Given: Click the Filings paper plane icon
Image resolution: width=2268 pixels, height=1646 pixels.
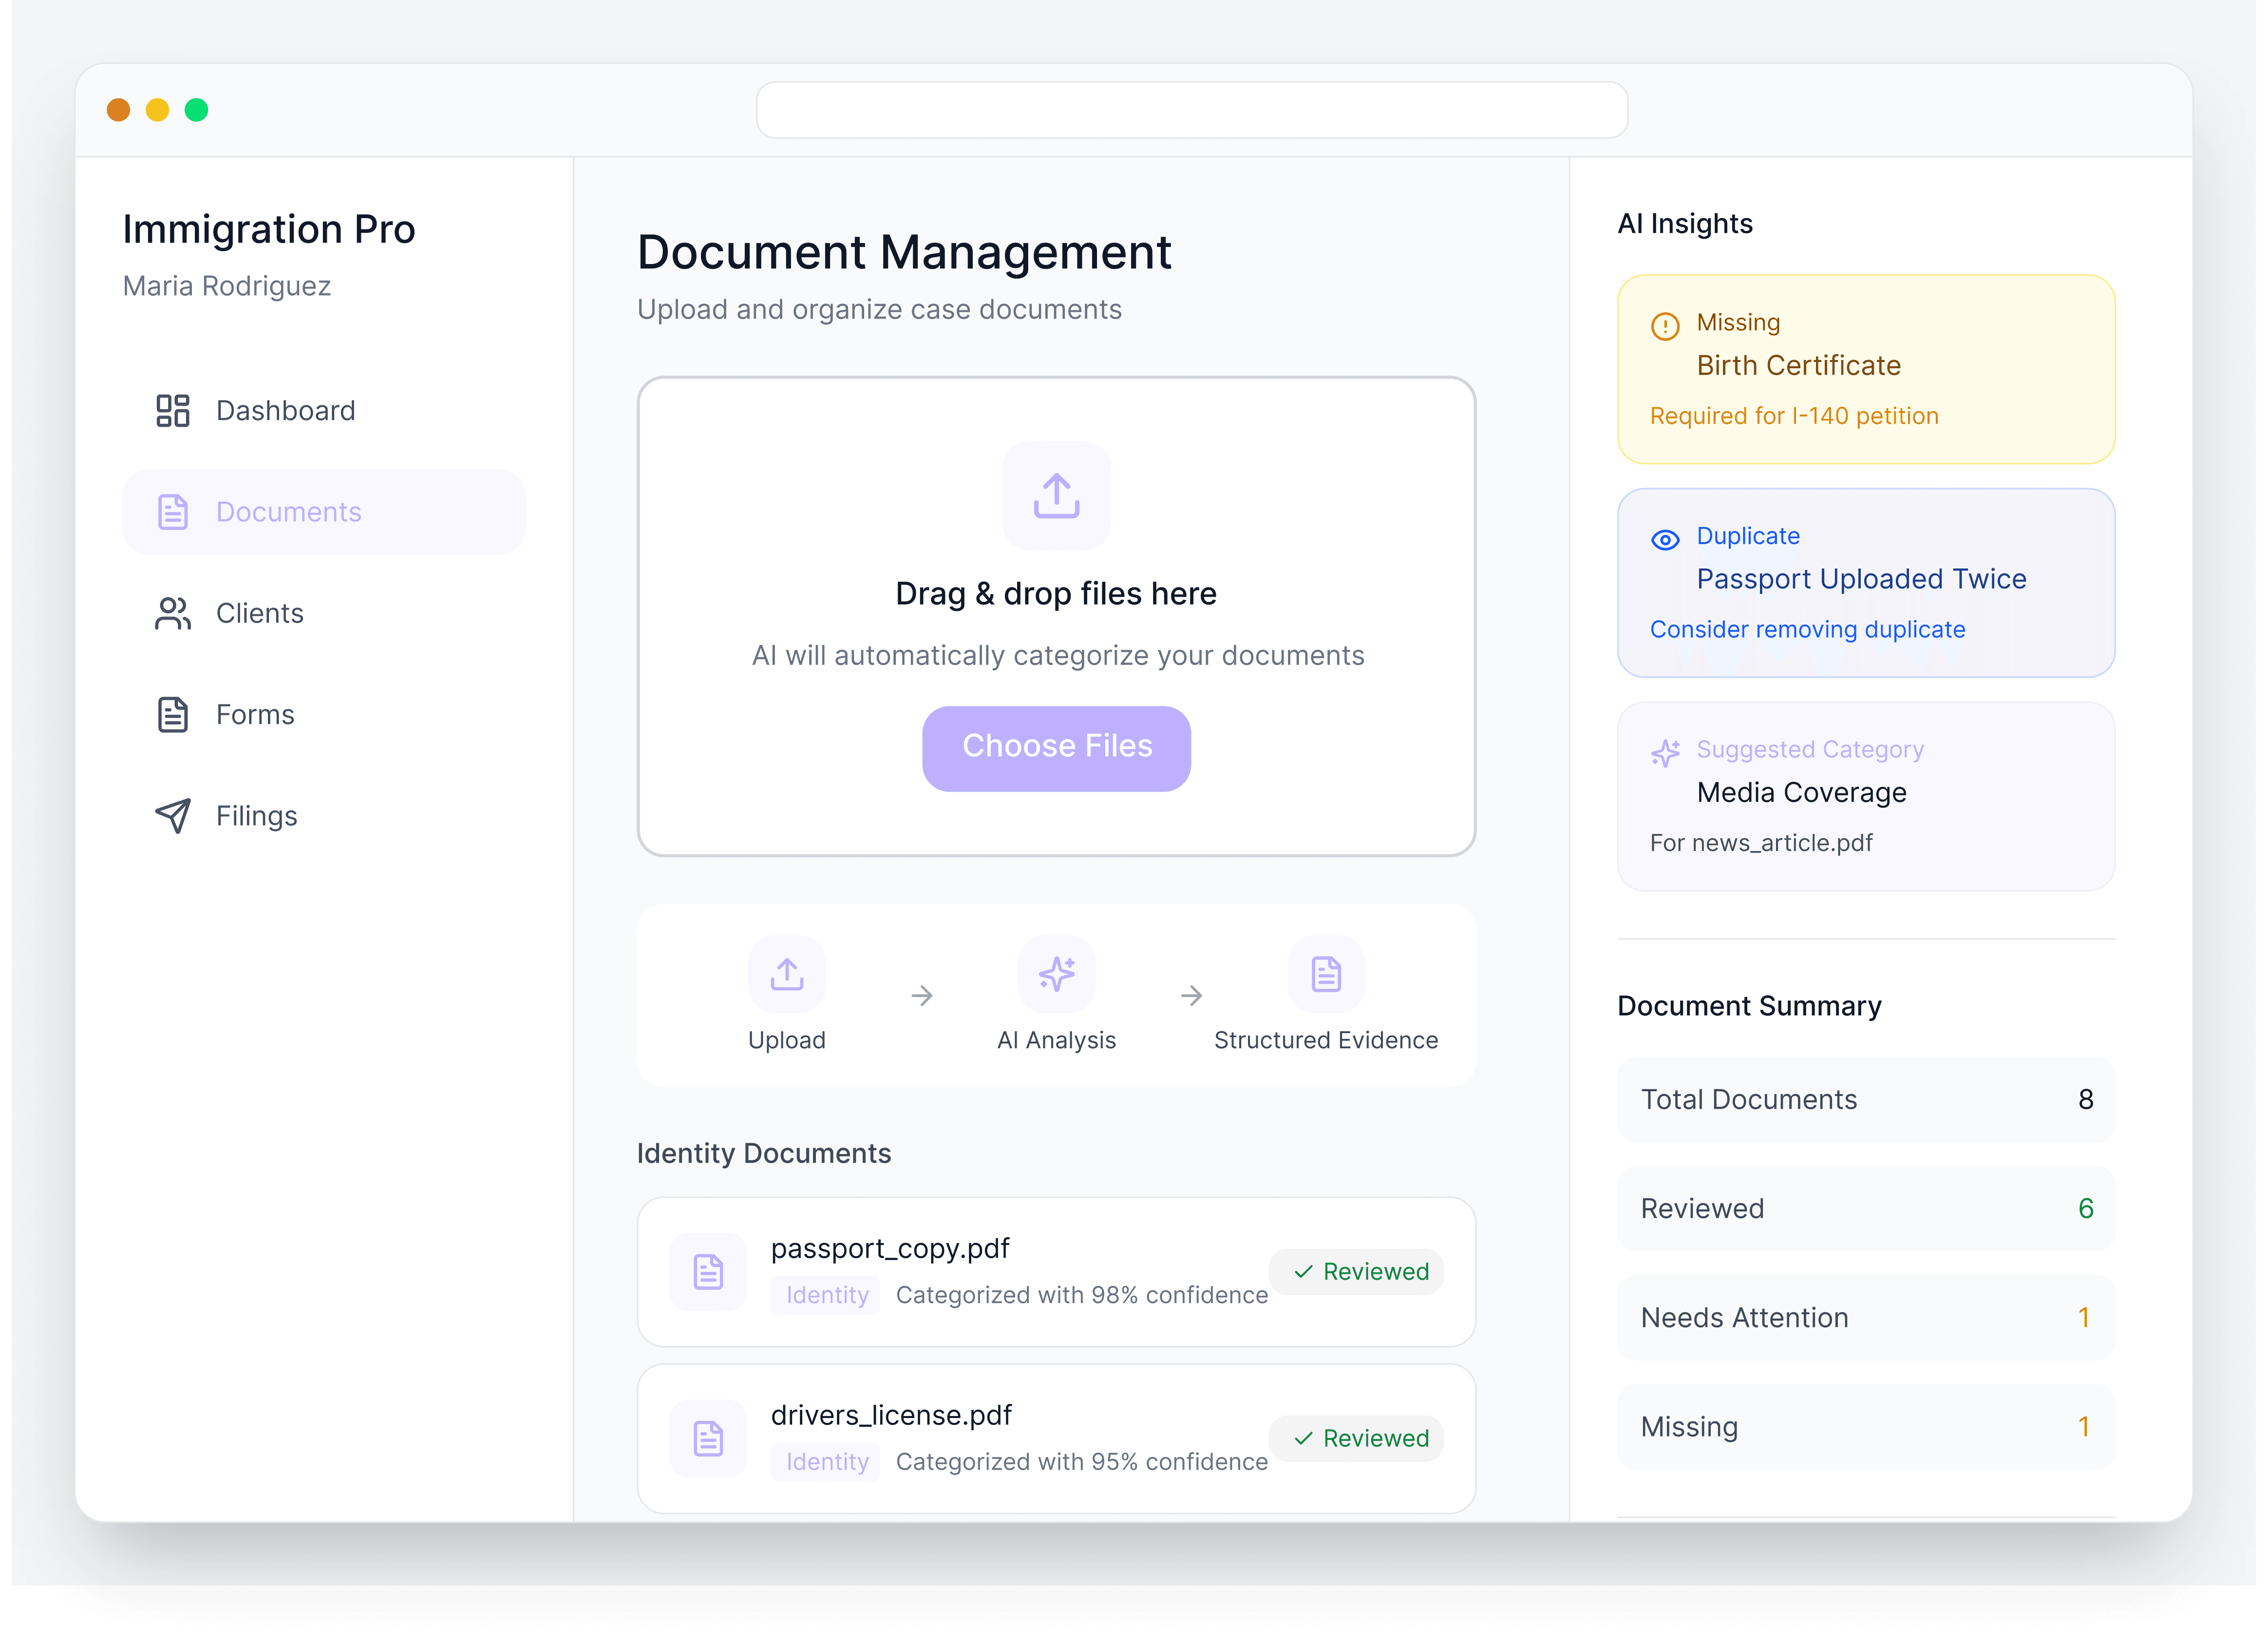Looking at the screenshot, I should pyautogui.click(x=172, y=816).
